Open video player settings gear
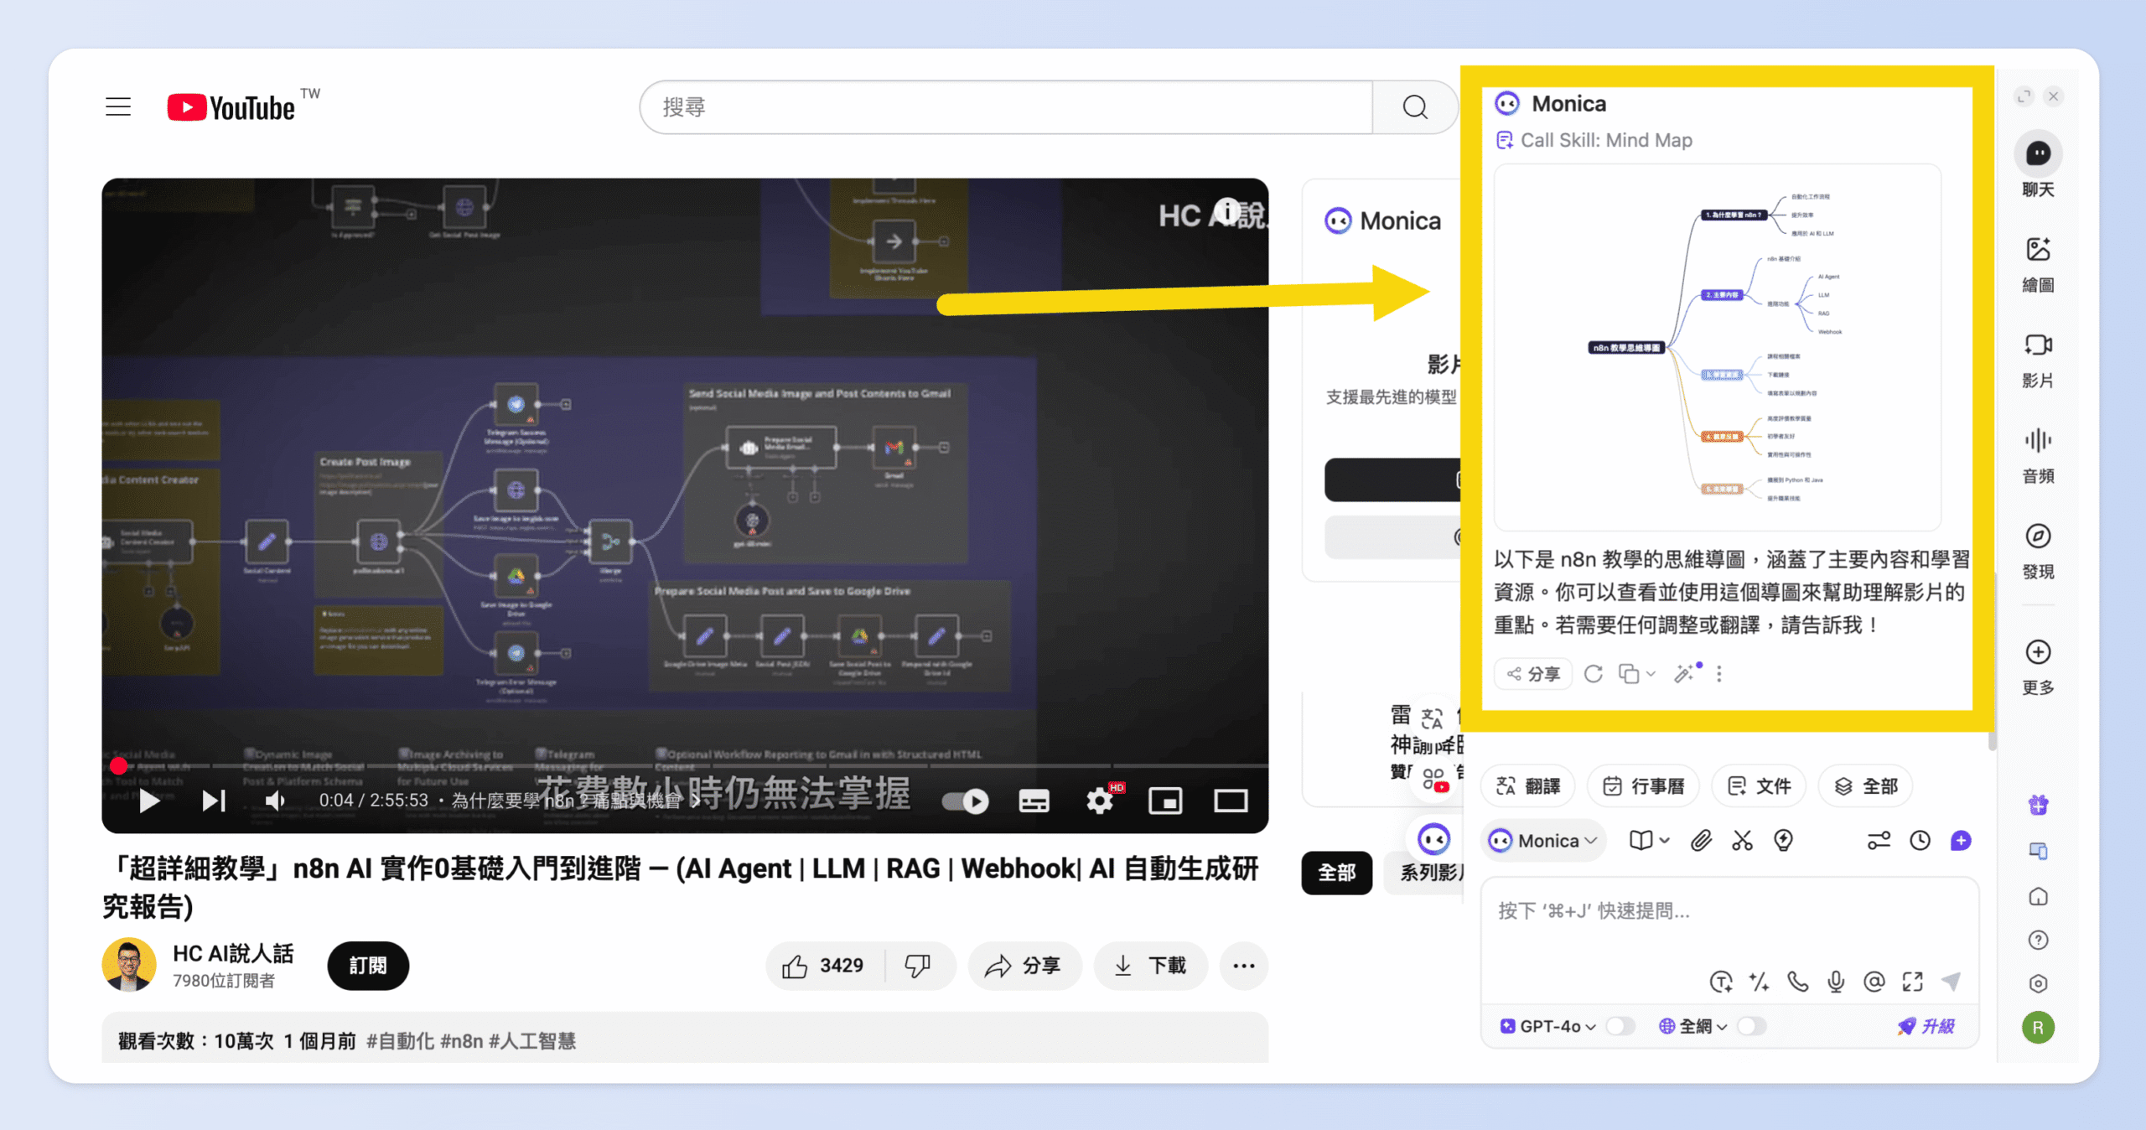This screenshot has width=2146, height=1130. 1101,801
